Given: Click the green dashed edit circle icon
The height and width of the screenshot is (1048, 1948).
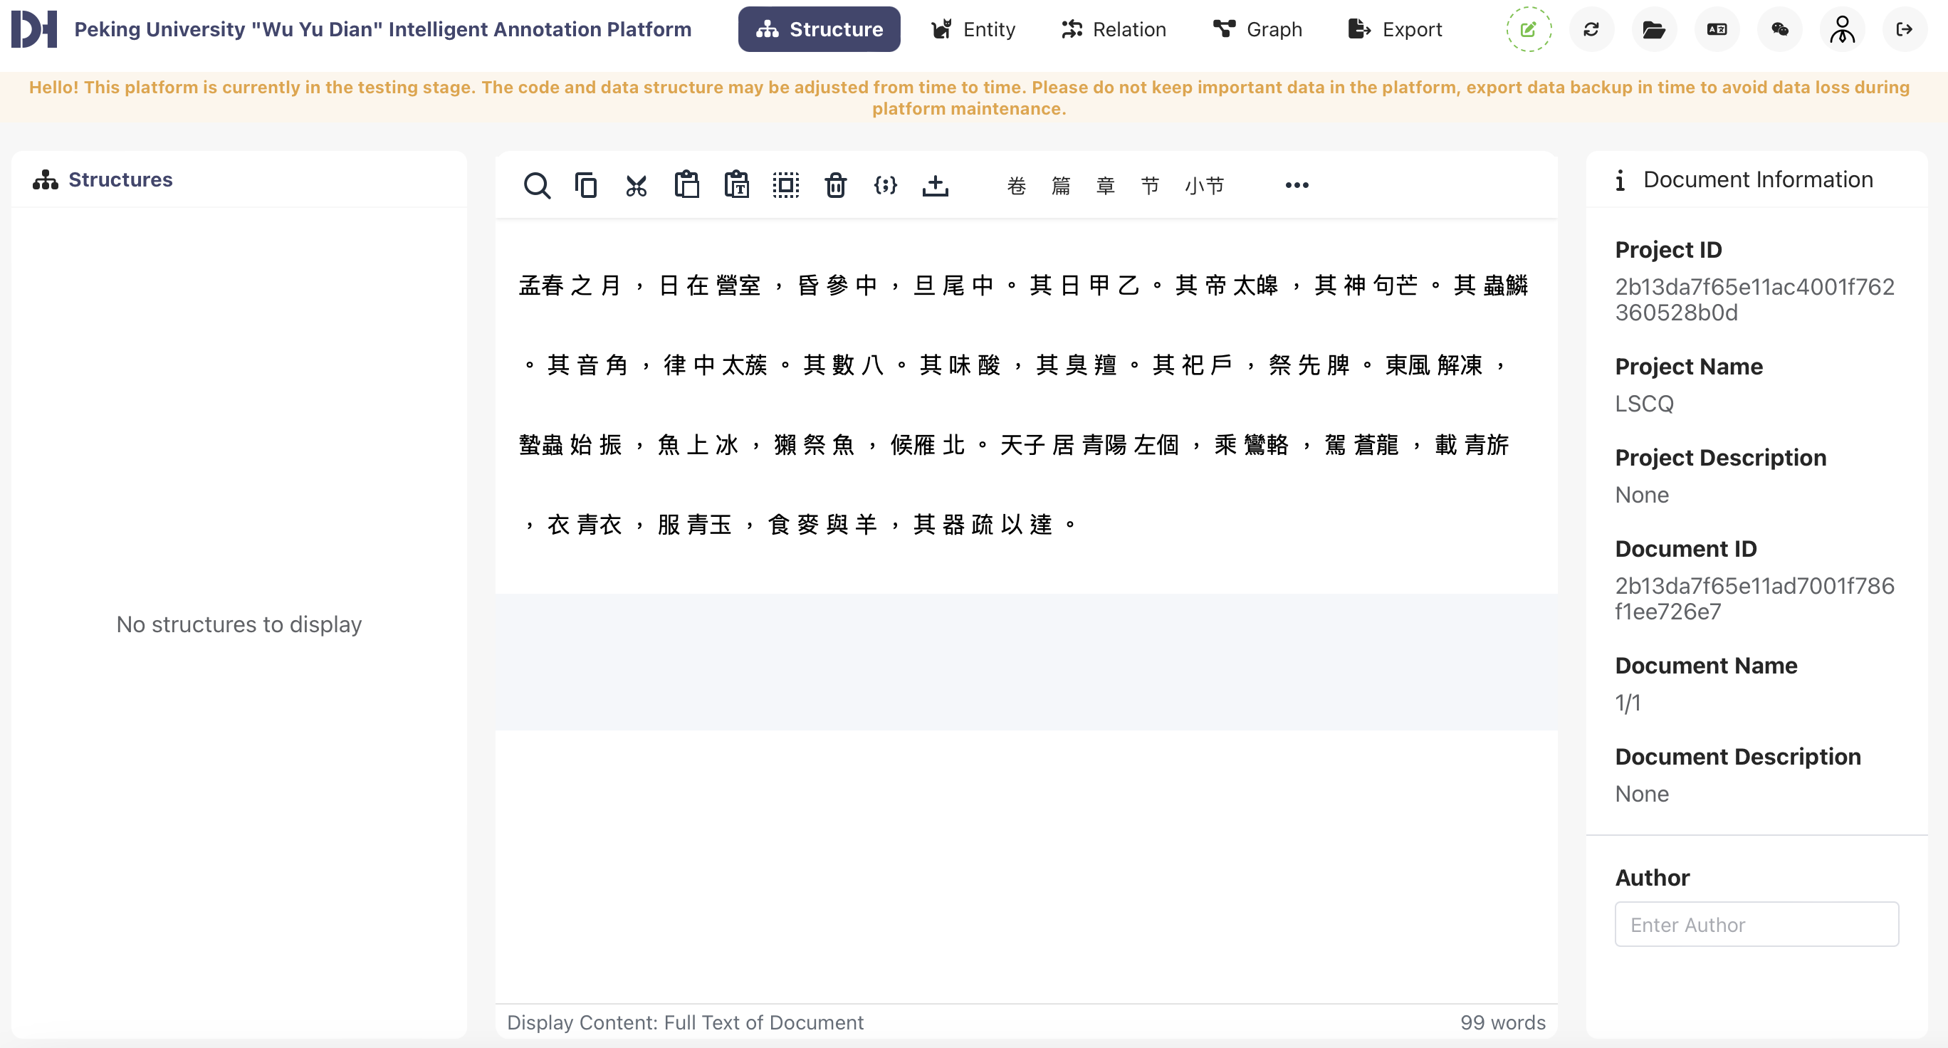Looking at the screenshot, I should coord(1529,29).
